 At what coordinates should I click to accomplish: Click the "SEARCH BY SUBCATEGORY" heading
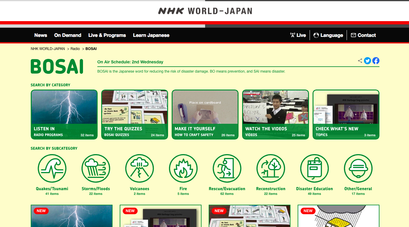[54, 148]
